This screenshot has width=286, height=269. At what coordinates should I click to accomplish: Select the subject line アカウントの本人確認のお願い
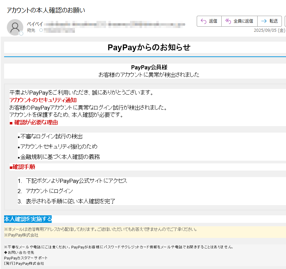pos(46,10)
